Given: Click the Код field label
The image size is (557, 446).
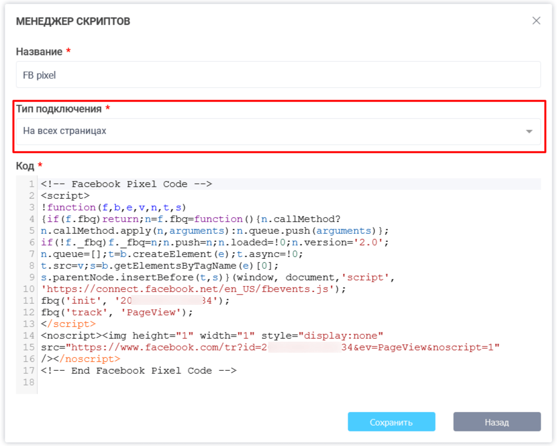Looking at the screenshot, I should point(25,166).
